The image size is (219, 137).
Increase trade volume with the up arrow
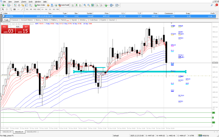tap(21, 27)
